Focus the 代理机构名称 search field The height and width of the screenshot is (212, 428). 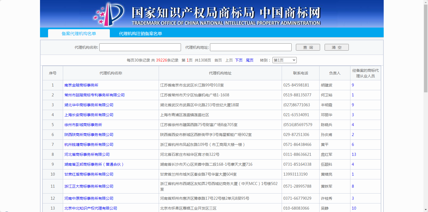tap(140, 47)
